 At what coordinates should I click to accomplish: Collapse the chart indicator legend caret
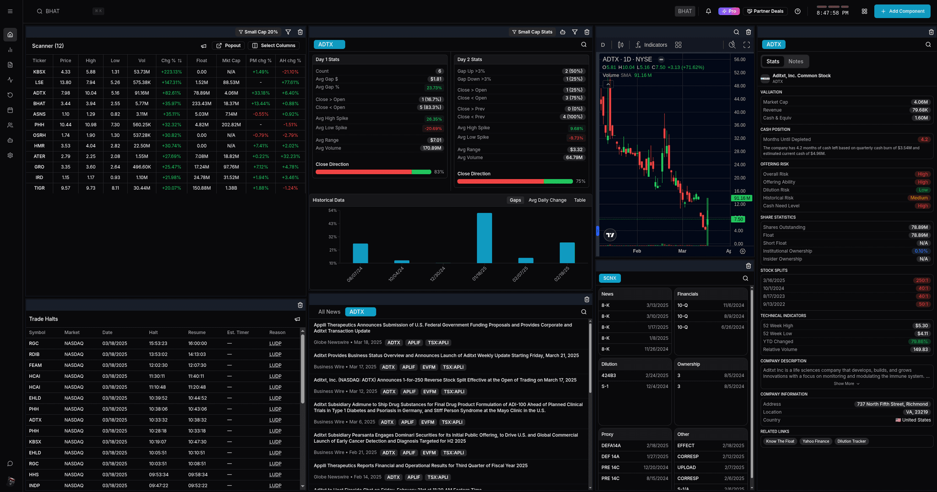coord(608,84)
